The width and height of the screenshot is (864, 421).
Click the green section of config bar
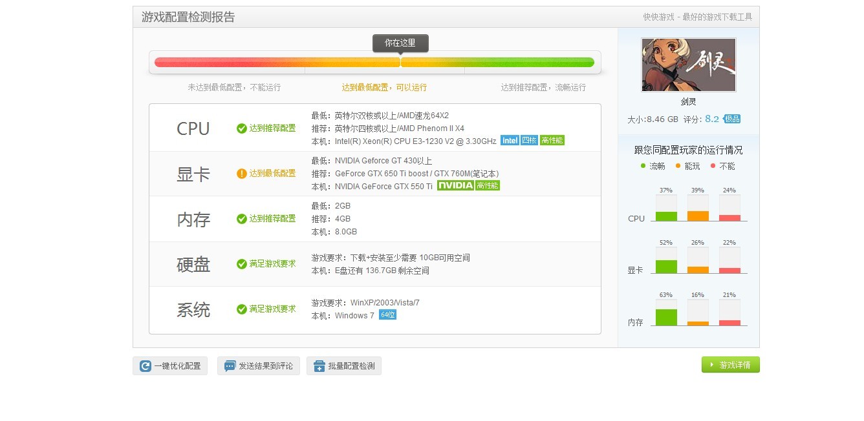(530, 63)
